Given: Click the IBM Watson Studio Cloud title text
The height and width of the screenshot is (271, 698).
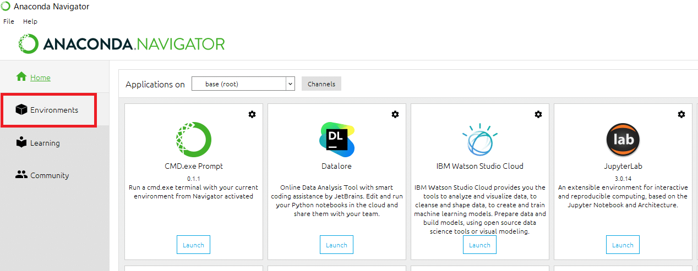Looking at the screenshot, I should tap(479, 166).
